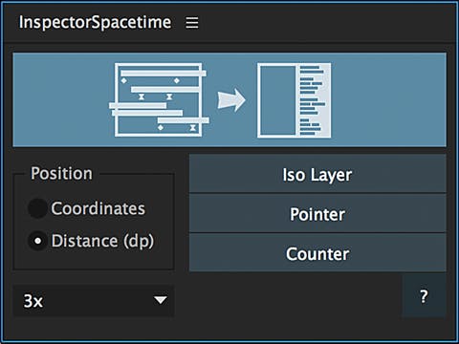Select the Coordinates radio button

(x=37, y=208)
